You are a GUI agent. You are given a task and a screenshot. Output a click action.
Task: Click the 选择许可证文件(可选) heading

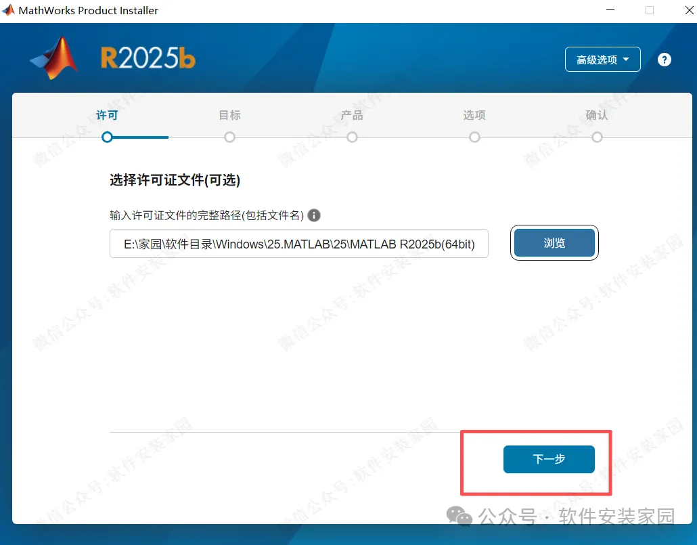(175, 180)
